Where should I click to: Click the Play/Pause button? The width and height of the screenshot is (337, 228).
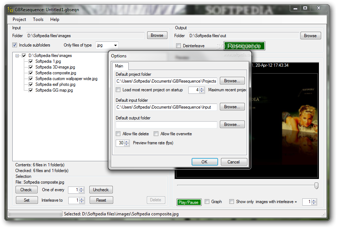(189, 202)
